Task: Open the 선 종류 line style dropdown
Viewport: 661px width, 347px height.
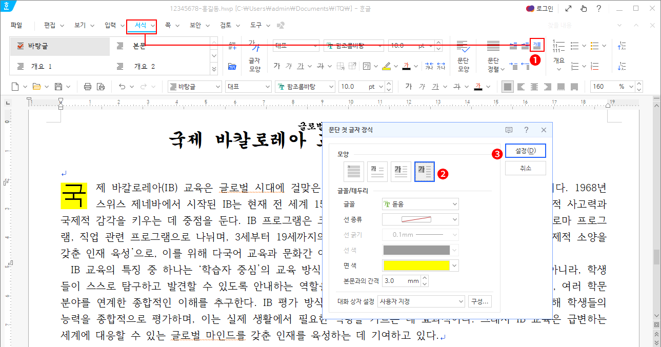Action: point(420,219)
